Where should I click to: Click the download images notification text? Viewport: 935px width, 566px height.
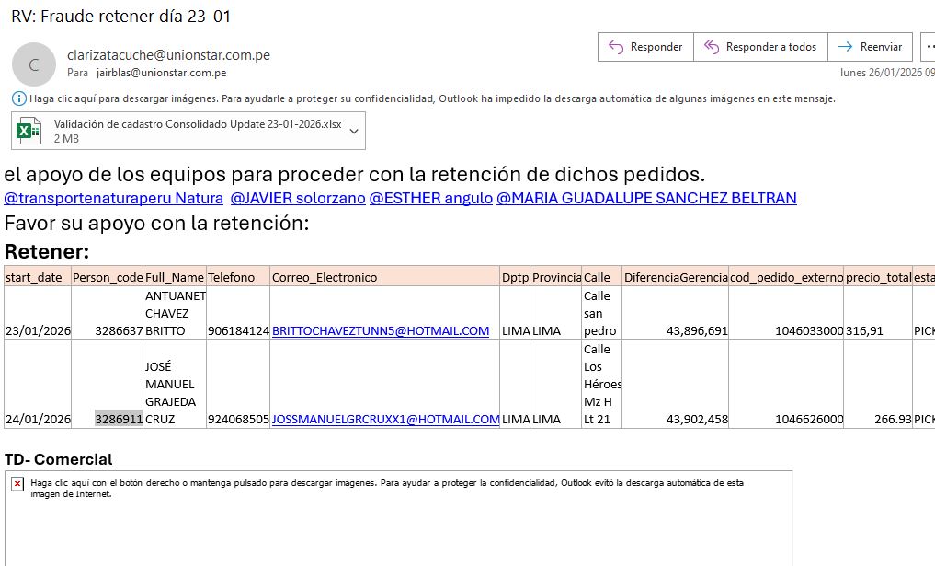[x=432, y=98]
